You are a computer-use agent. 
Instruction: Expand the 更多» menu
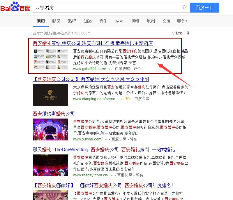182,21
